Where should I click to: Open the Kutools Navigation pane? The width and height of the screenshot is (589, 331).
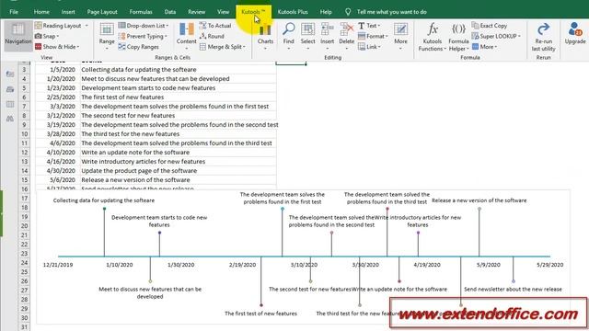point(17,35)
